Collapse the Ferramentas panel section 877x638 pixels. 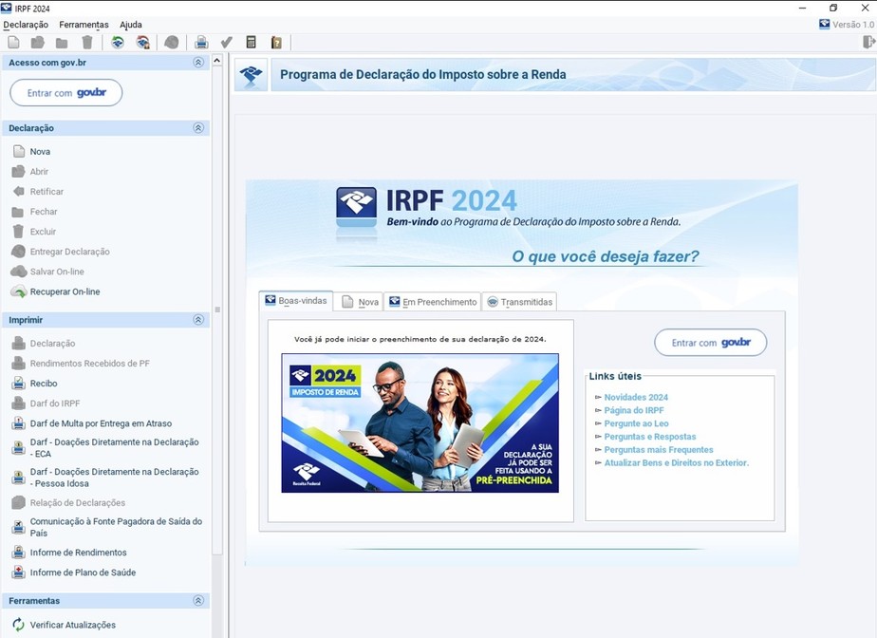point(198,601)
